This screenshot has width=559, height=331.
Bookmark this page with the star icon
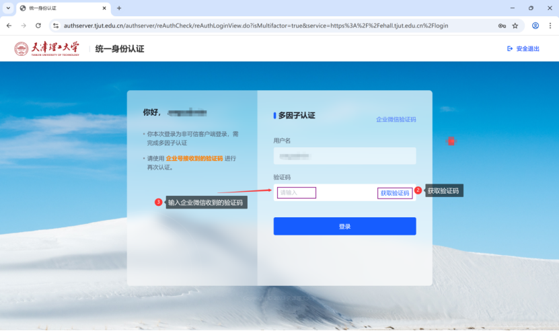point(515,26)
